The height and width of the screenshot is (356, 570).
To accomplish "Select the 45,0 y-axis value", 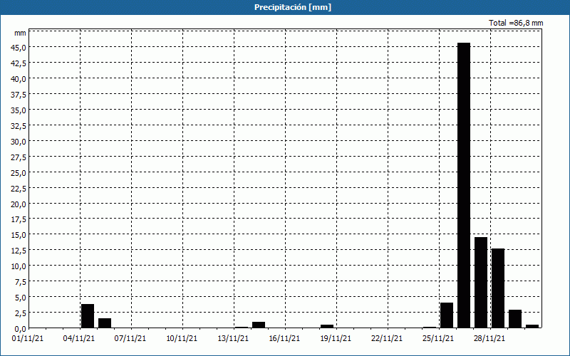I will point(19,48).
